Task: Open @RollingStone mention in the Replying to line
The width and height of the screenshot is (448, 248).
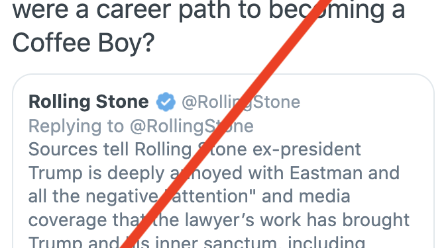Action: click(x=192, y=126)
